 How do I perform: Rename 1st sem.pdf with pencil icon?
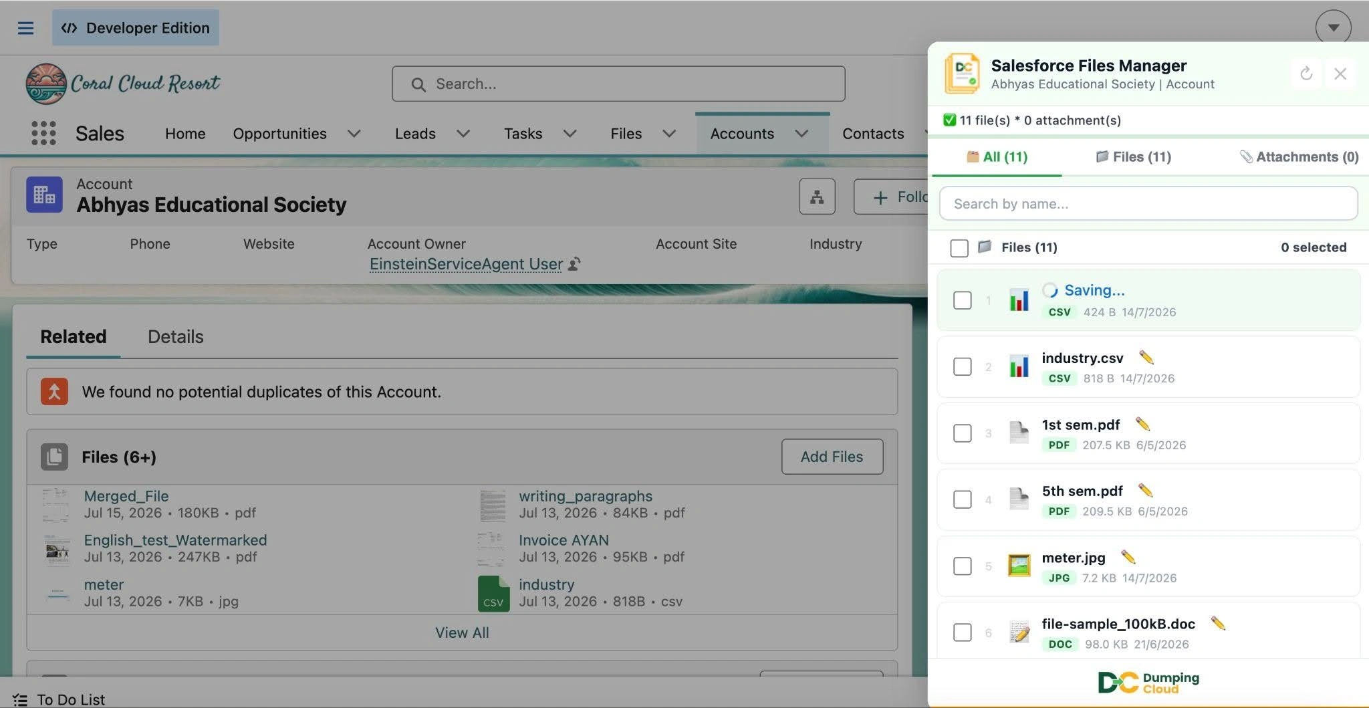[1142, 424]
